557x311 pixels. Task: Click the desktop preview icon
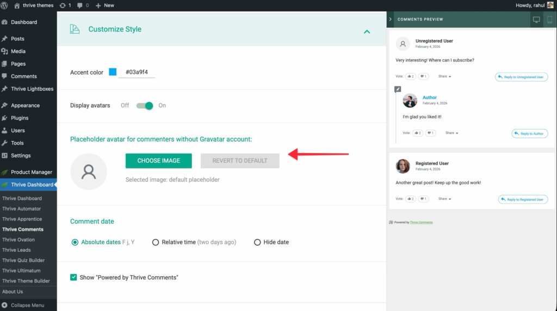point(536,20)
